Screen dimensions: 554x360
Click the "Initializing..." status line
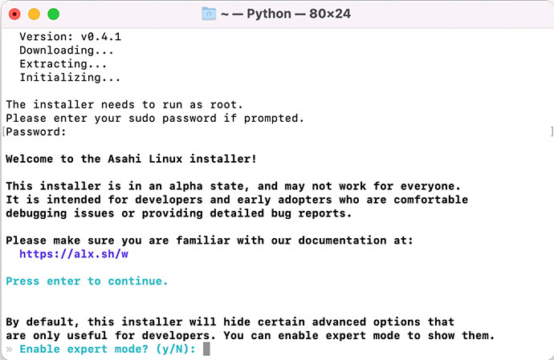(70, 77)
